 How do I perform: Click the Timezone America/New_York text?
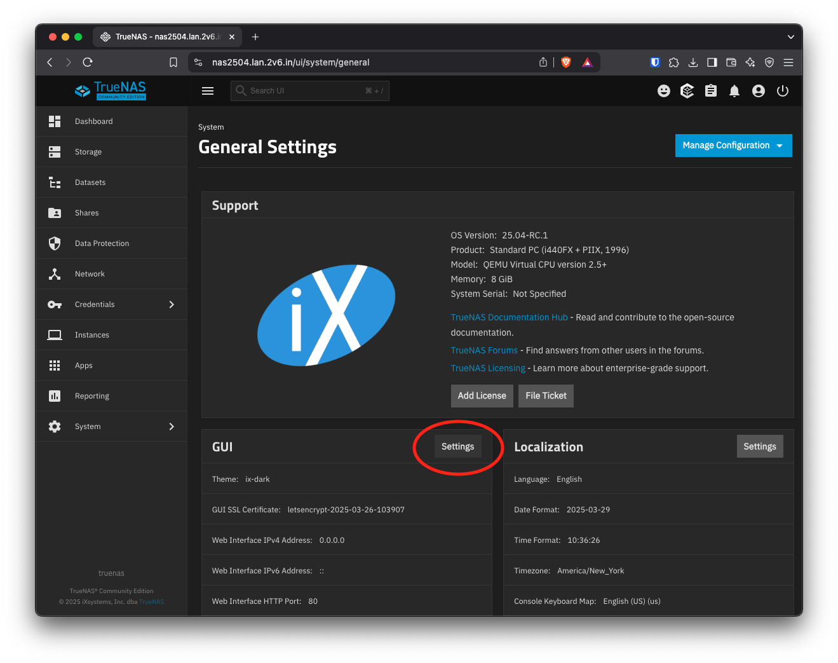pos(591,571)
